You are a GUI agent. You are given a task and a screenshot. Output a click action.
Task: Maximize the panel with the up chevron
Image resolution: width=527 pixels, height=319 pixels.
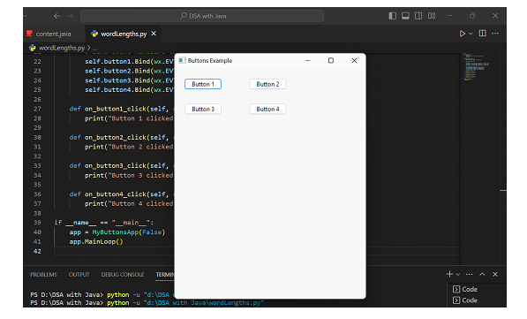482,274
